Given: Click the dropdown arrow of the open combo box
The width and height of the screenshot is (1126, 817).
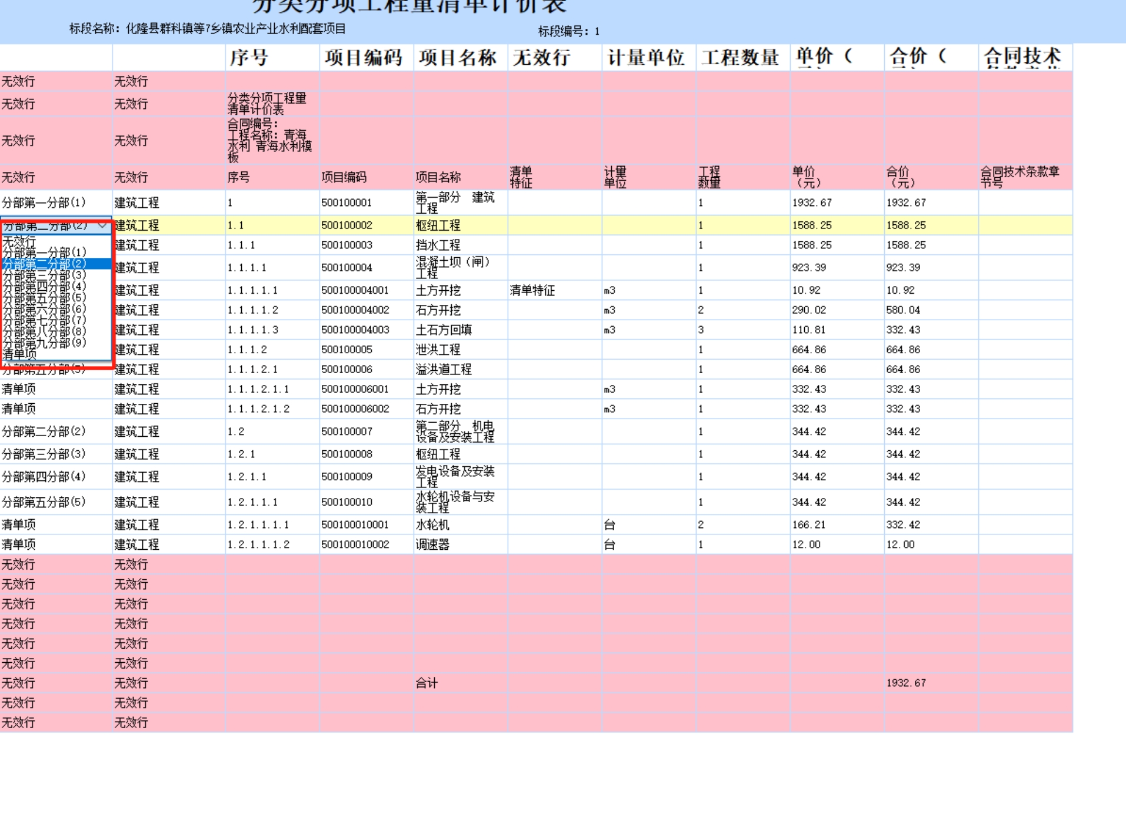Looking at the screenshot, I should click(102, 225).
